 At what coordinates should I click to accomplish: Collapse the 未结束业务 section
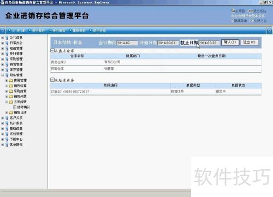52,80
